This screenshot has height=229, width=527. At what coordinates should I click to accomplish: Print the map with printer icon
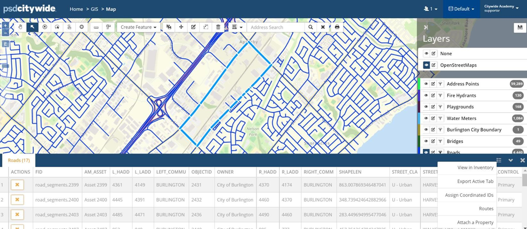337,27
